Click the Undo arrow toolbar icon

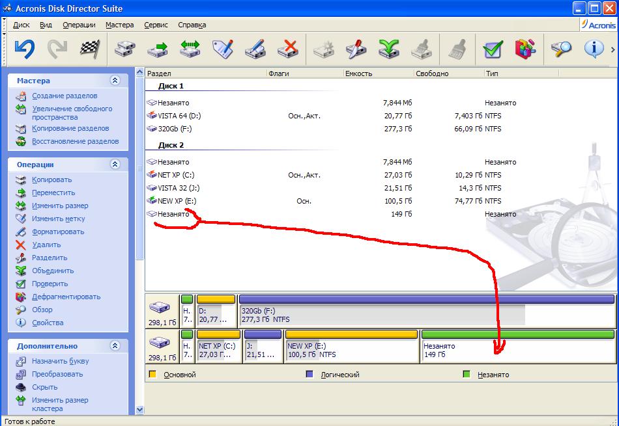(25, 49)
